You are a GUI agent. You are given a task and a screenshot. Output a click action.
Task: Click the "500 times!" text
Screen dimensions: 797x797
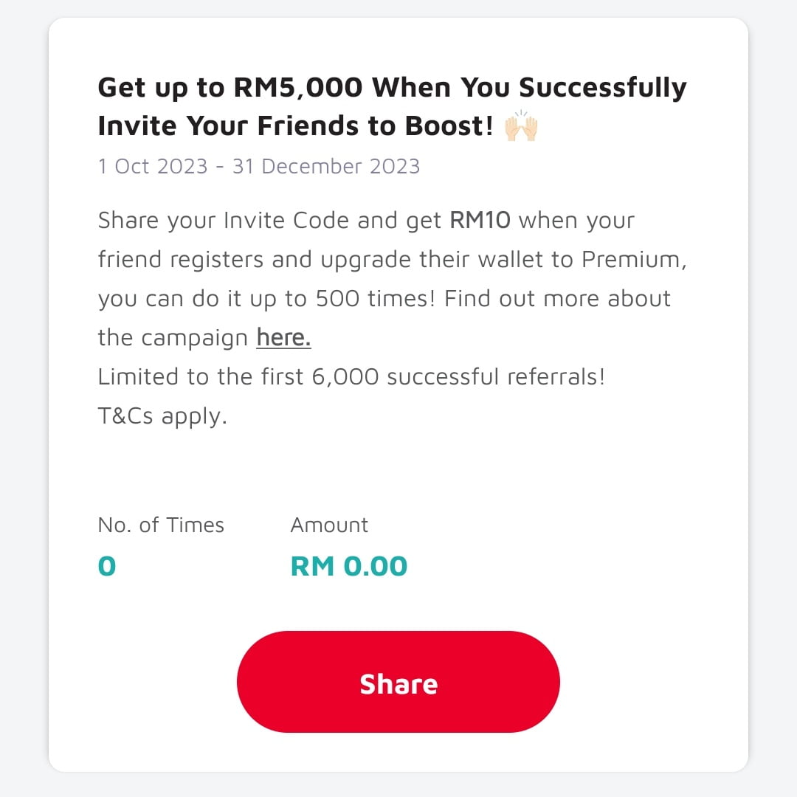point(376,299)
